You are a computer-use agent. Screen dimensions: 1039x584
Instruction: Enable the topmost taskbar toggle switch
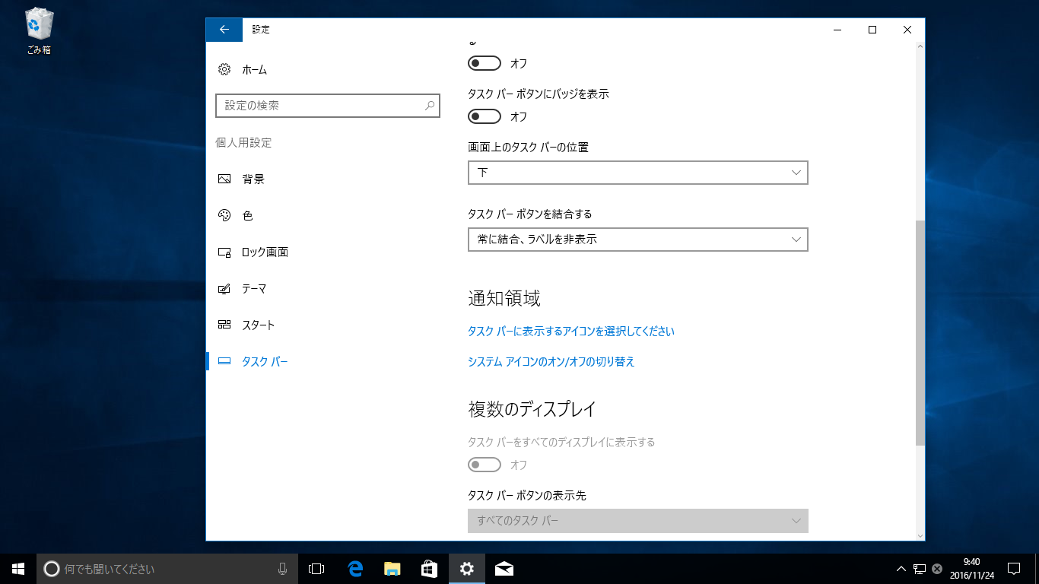485,63
